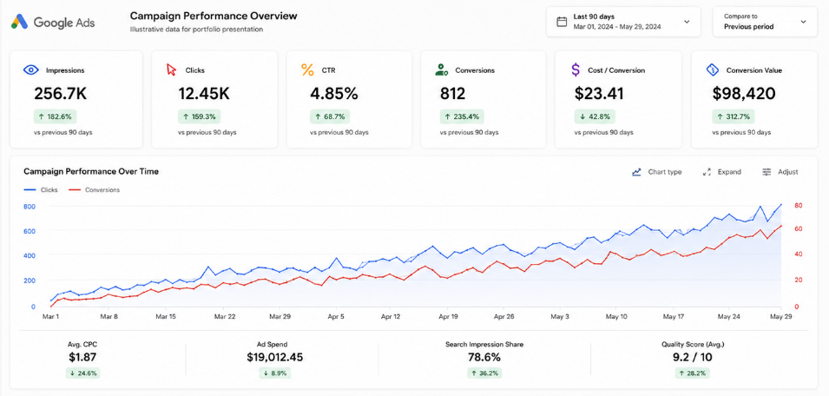Click the red 80 right axis label
This screenshot has height=396, width=829.
tap(798, 205)
